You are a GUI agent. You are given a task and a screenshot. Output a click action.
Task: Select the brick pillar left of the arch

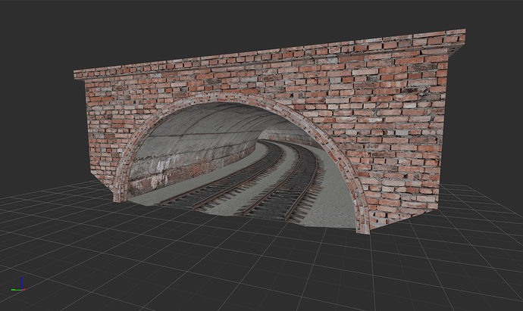point(102,136)
